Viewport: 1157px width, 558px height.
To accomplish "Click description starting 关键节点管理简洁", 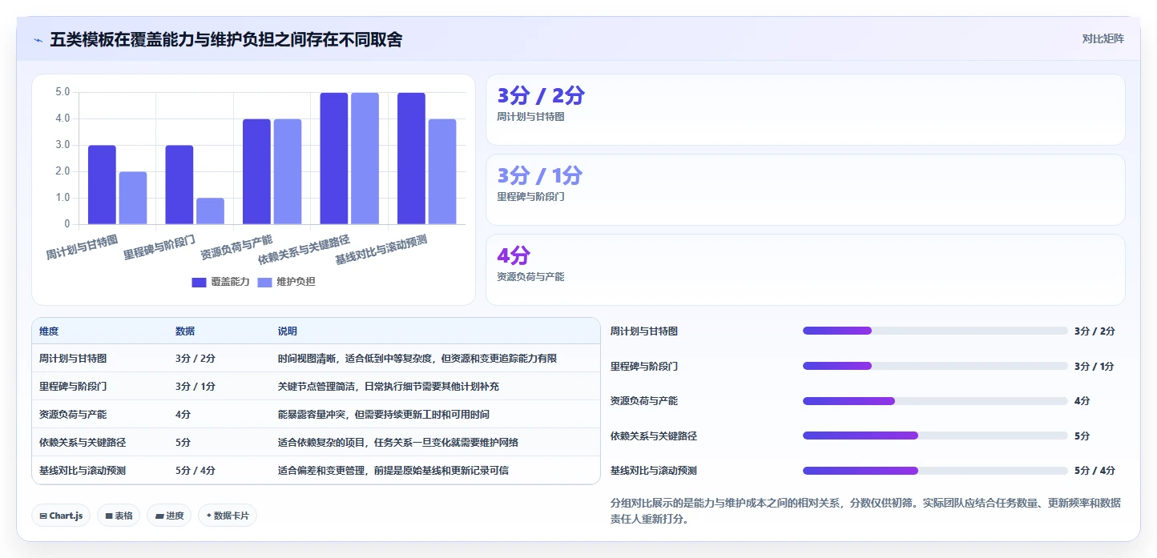I will (x=389, y=386).
